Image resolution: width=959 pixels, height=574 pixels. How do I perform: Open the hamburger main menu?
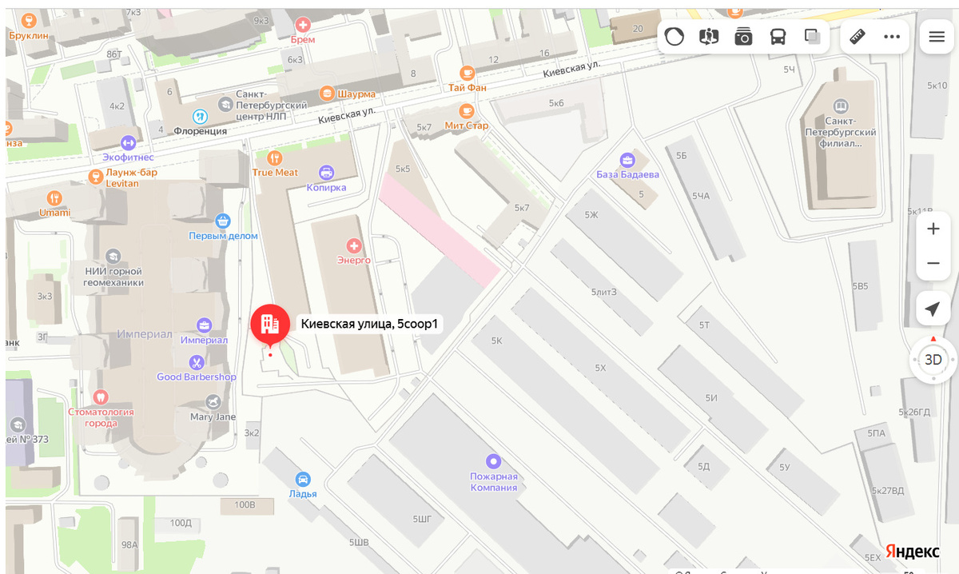tap(937, 37)
